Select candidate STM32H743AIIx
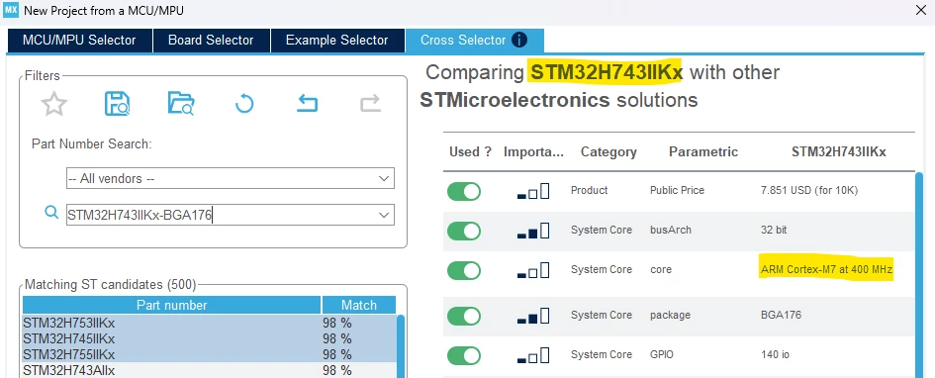The image size is (935, 378). (x=210, y=370)
